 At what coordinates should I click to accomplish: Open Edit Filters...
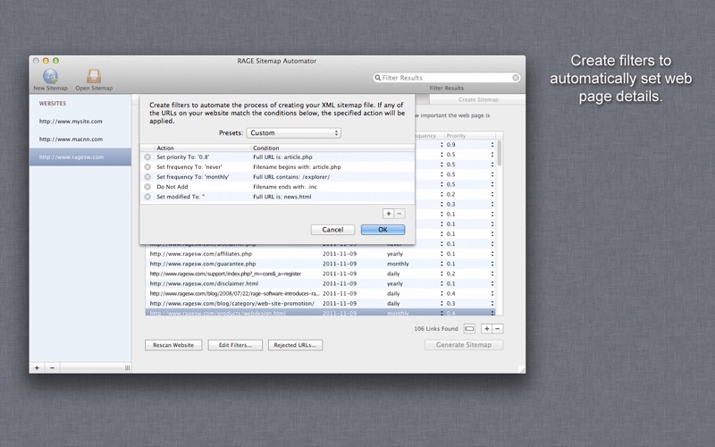tap(235, 345)
